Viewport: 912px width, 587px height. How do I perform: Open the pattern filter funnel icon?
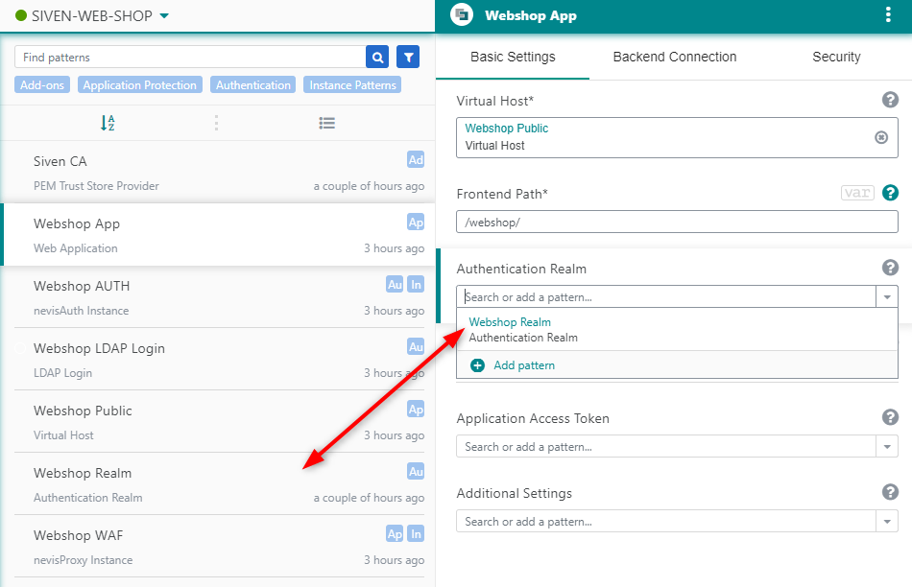(408, 58)
